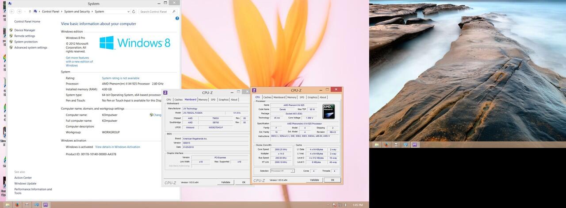Open SPD tab in front CPU-Z window
Screen dimensions: 566x208
[x=302, y=97]
